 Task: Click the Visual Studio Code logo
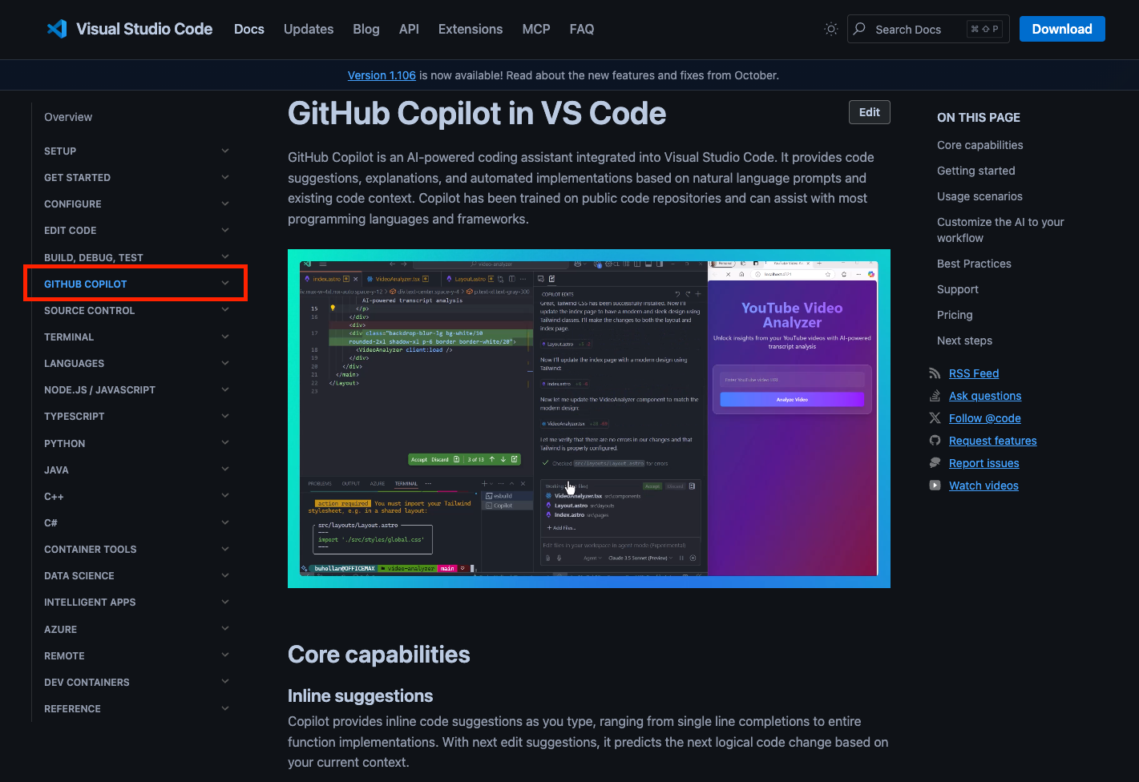click(x=57, y=29)
